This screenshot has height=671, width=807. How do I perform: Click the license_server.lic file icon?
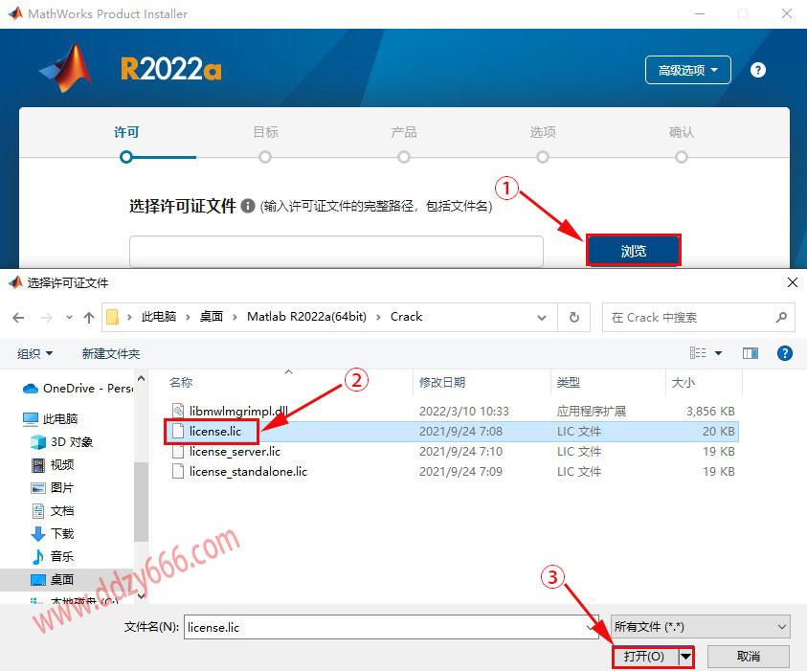pos(178,451)
